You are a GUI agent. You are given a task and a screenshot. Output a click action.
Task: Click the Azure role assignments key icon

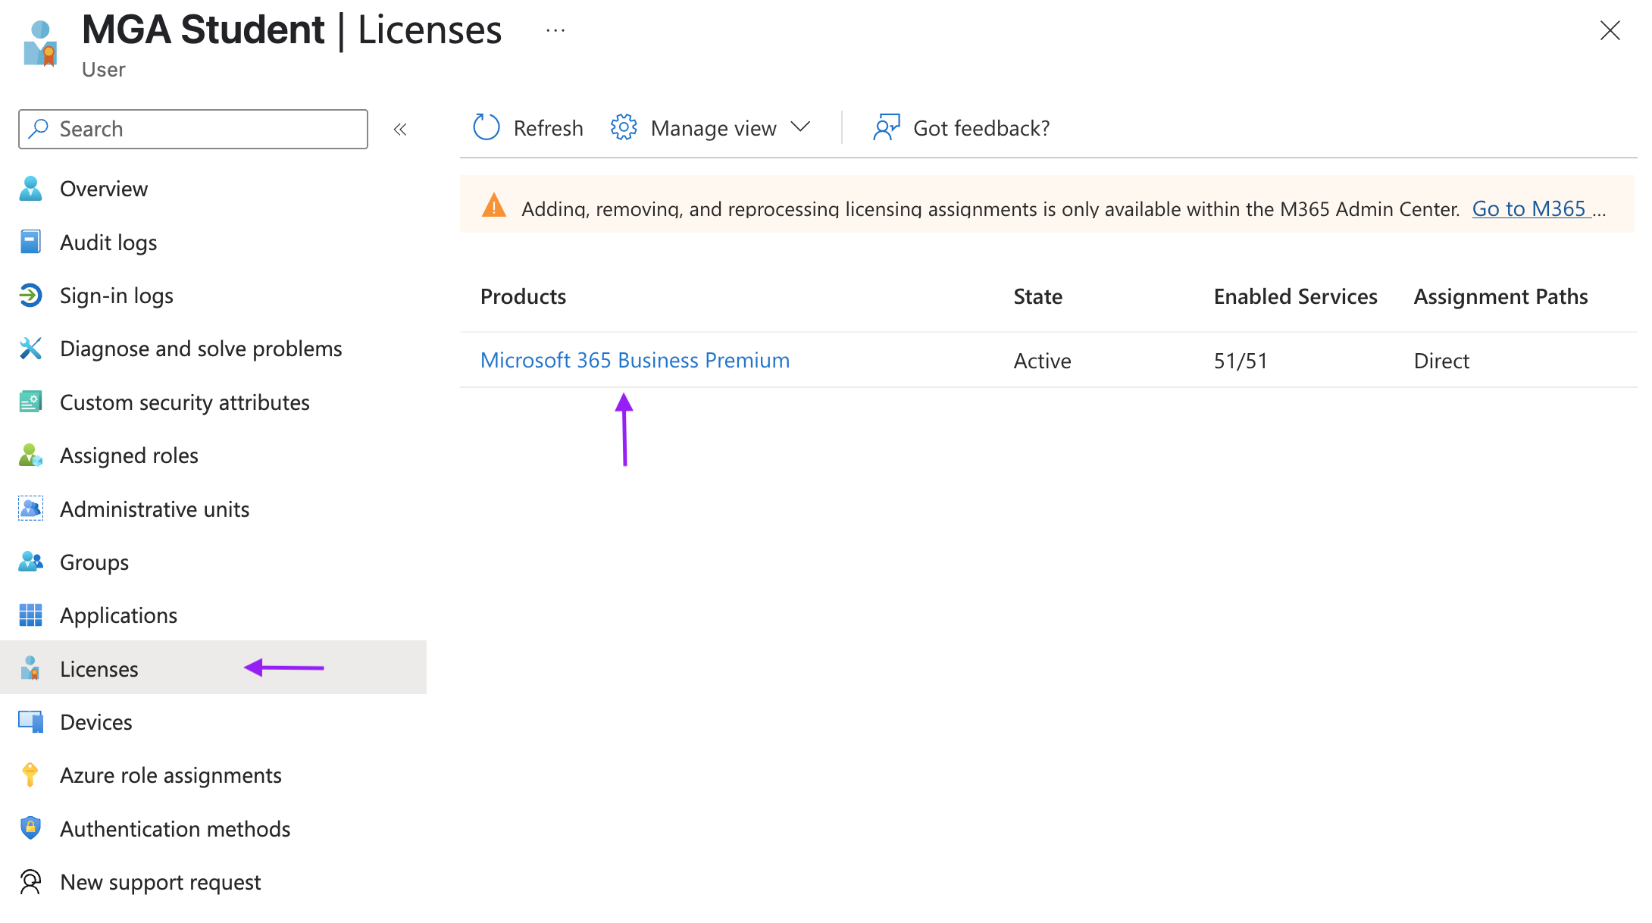coord(30,774)
